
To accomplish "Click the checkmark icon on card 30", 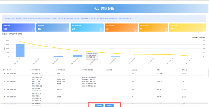I will [136, 30].
